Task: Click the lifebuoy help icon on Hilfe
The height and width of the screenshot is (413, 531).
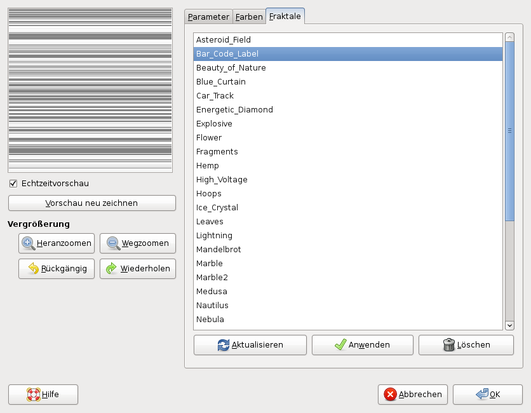Action: coord(33,395)
